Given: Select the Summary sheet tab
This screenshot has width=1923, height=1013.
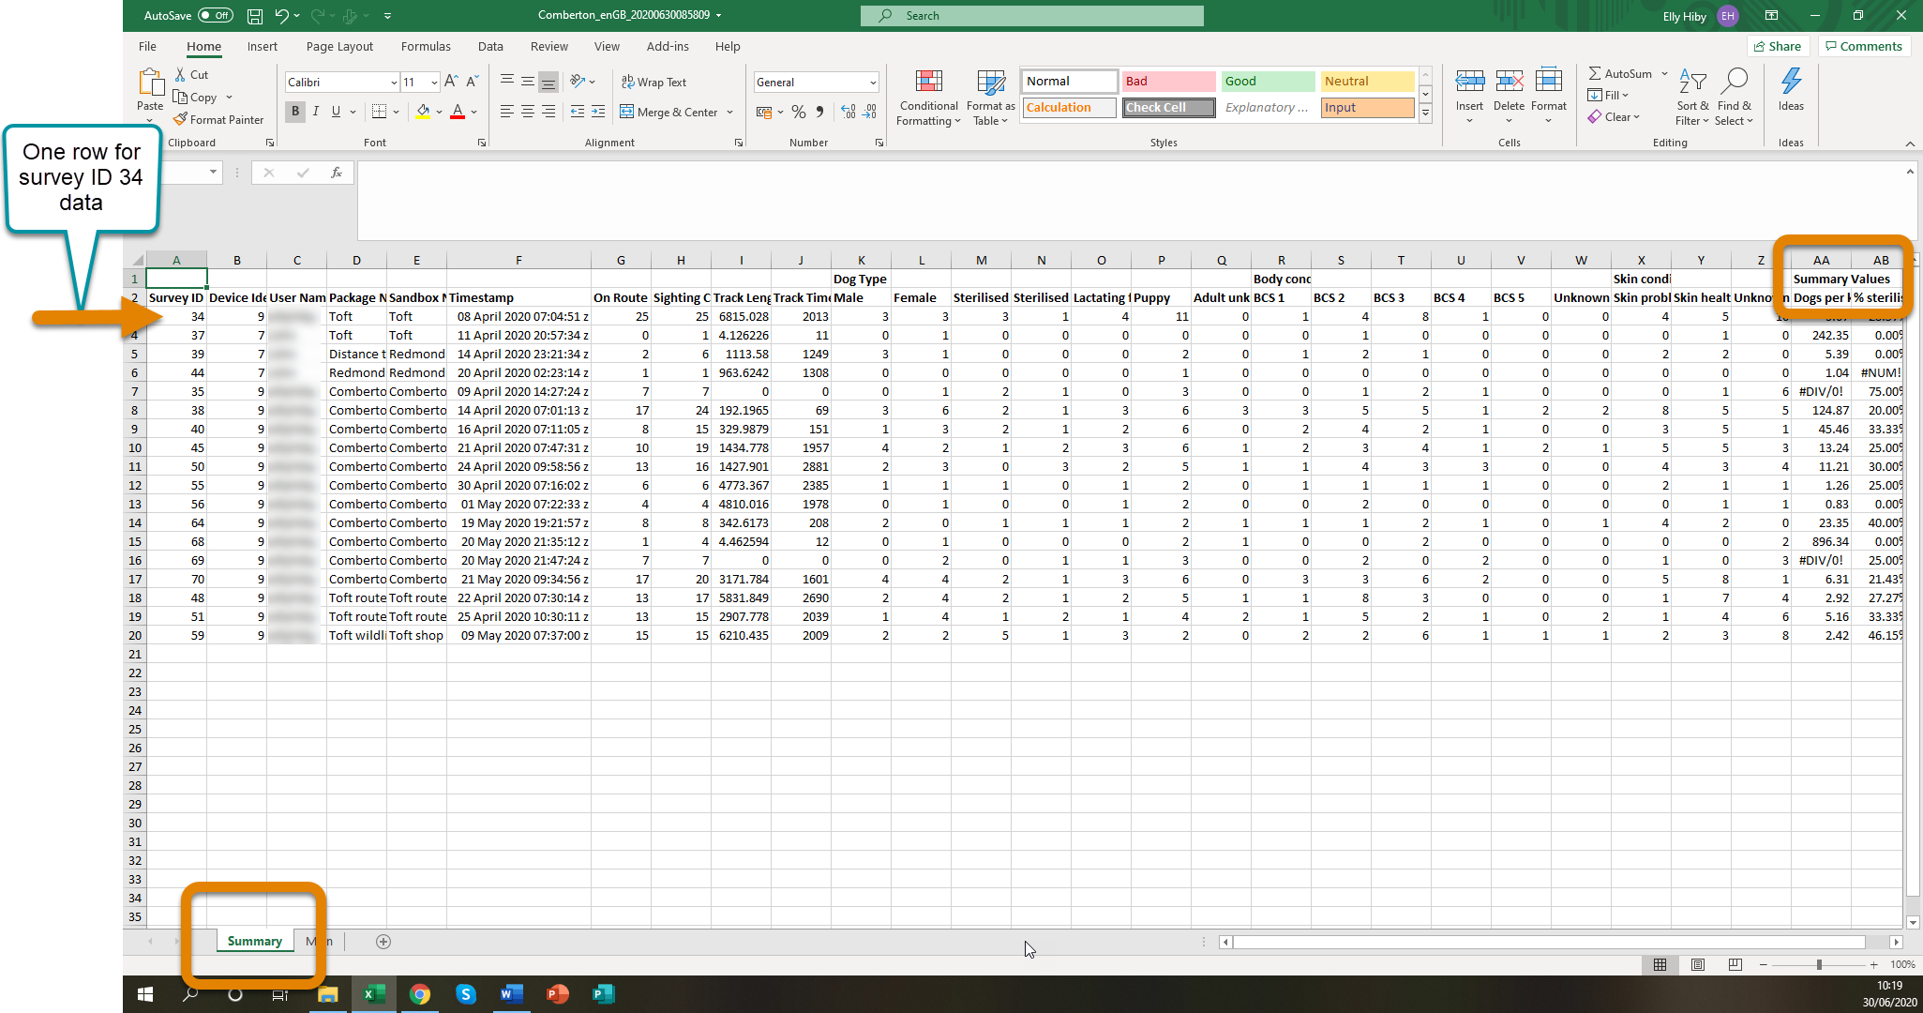Looking at the screenshot, I should (254, 942).
